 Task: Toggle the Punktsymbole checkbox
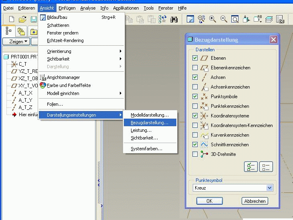[x=195, y=96]
